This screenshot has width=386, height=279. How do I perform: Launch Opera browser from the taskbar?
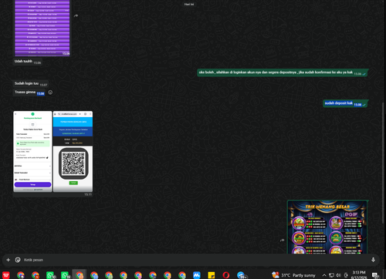click(226, 275)
